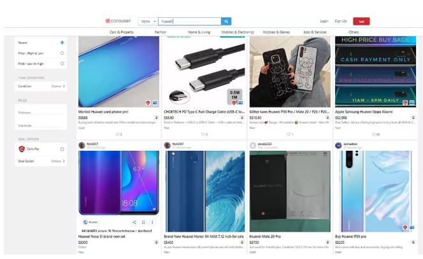
Task: Choose Price - Low to High sorting
Action: [x=62, y=64]
